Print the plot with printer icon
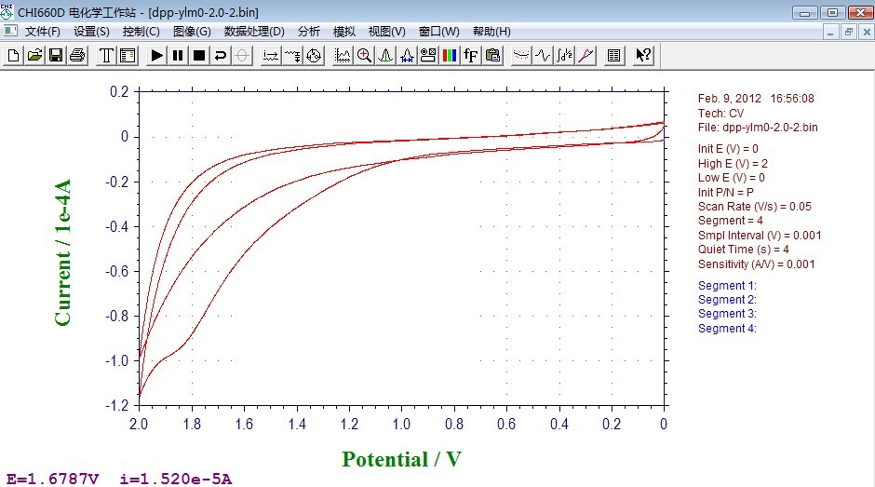The width and height of the screenshot is (875, 487). click(x=77, y=55)
